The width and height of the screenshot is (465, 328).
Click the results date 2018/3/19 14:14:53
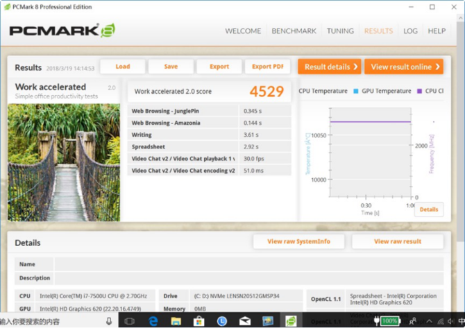click(70, 69)
